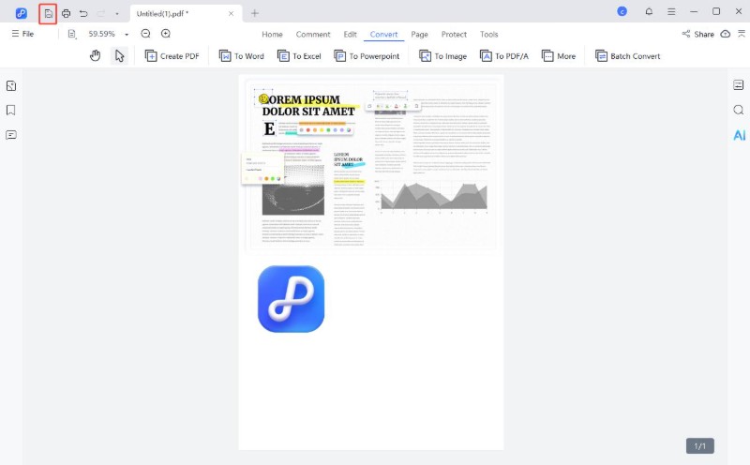Open a new tab with plus
Viewport: 750px width, 465px height.
(x=255, y=13)
